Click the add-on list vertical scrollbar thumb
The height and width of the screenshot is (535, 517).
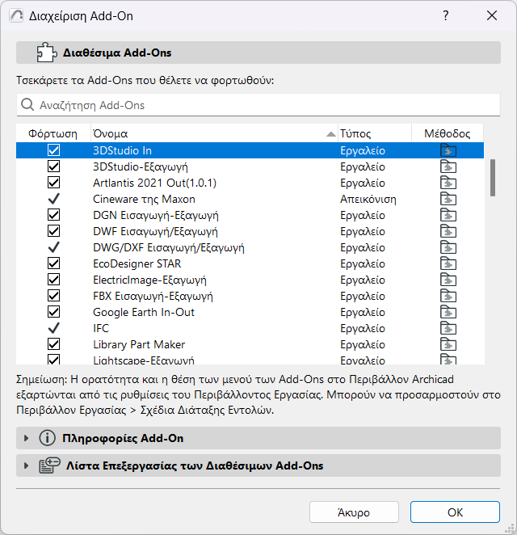click(x=492, y=176)
